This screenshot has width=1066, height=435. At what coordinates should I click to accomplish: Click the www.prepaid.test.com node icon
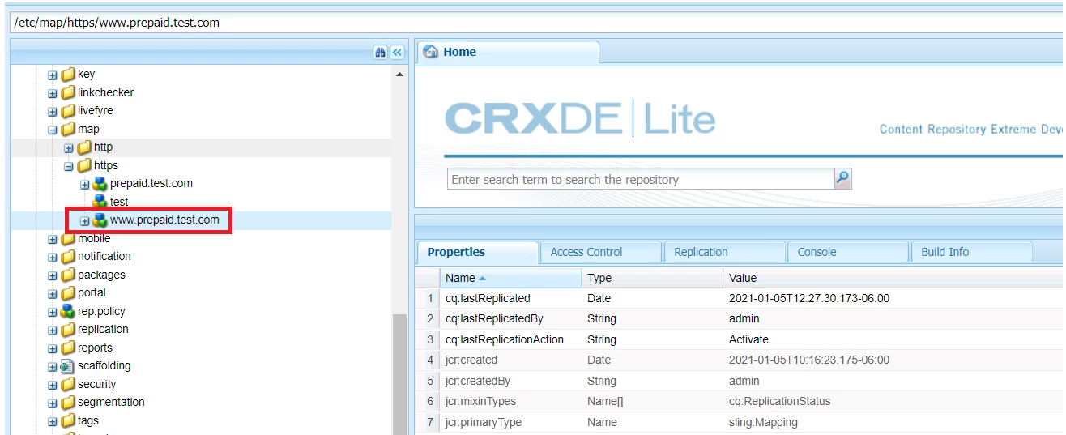100,220
